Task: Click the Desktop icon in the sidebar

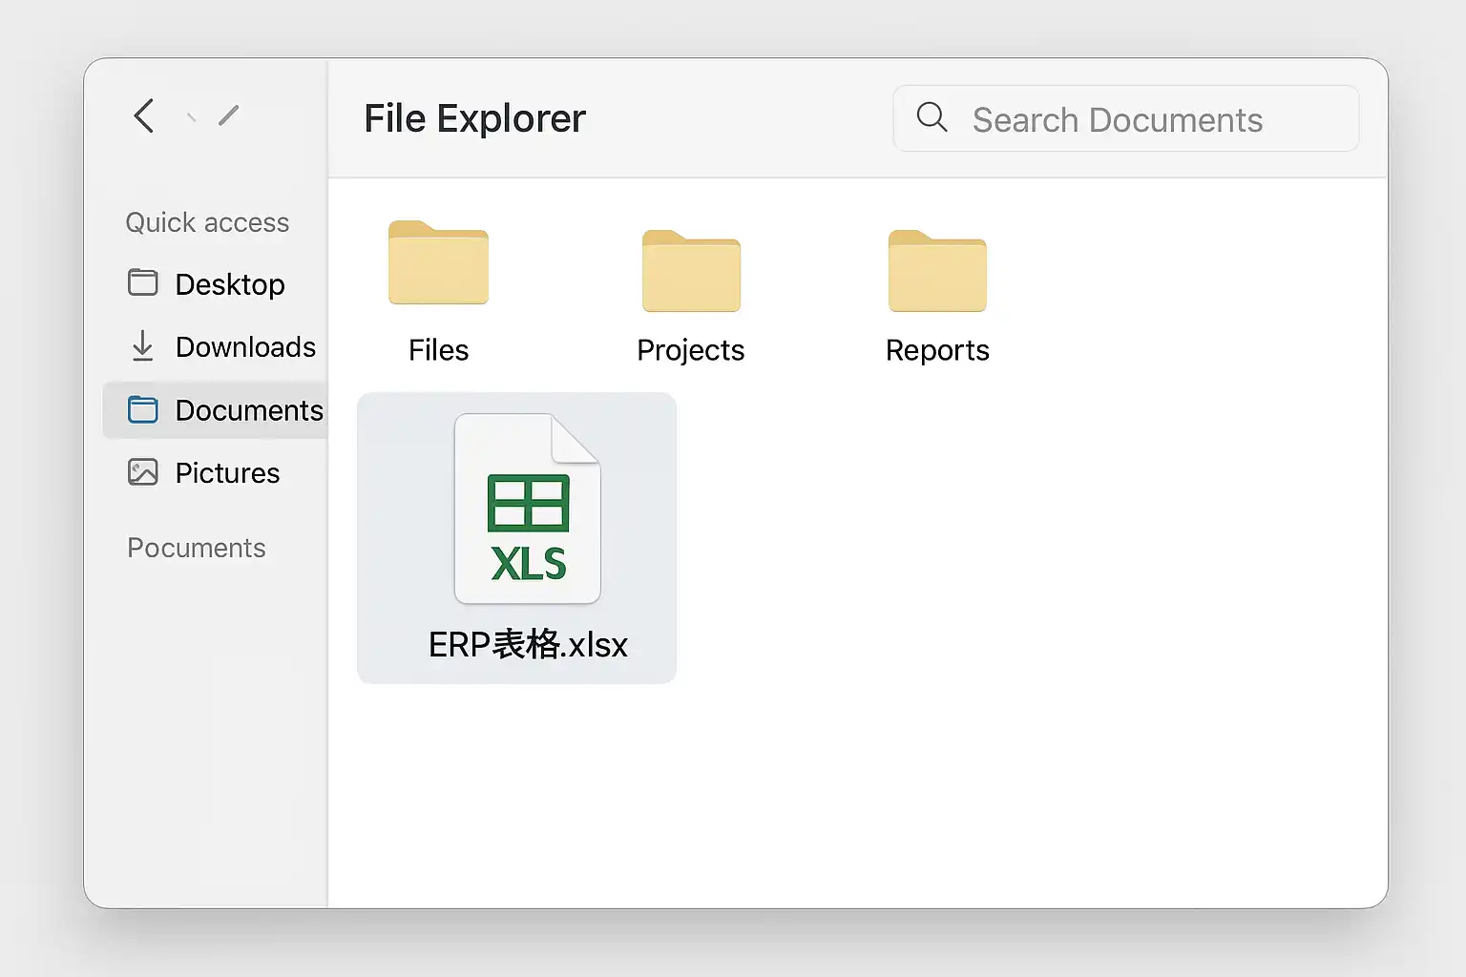Action: [x=143, y=282]
